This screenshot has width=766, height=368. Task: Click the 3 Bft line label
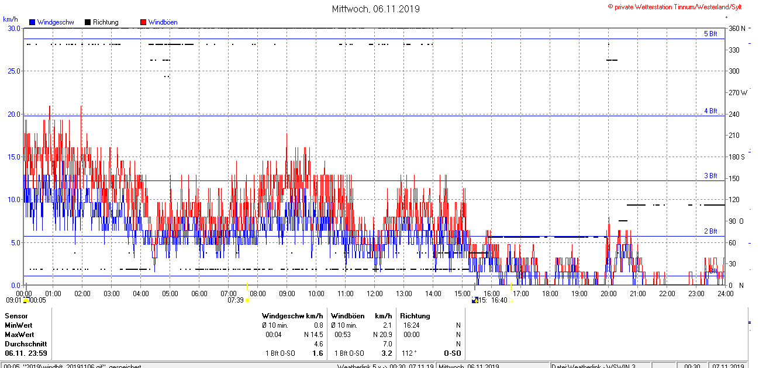click(x=710, y=175)
